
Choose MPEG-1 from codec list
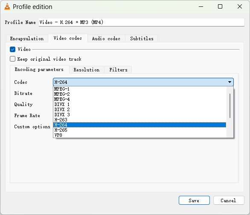pos(140,89)
